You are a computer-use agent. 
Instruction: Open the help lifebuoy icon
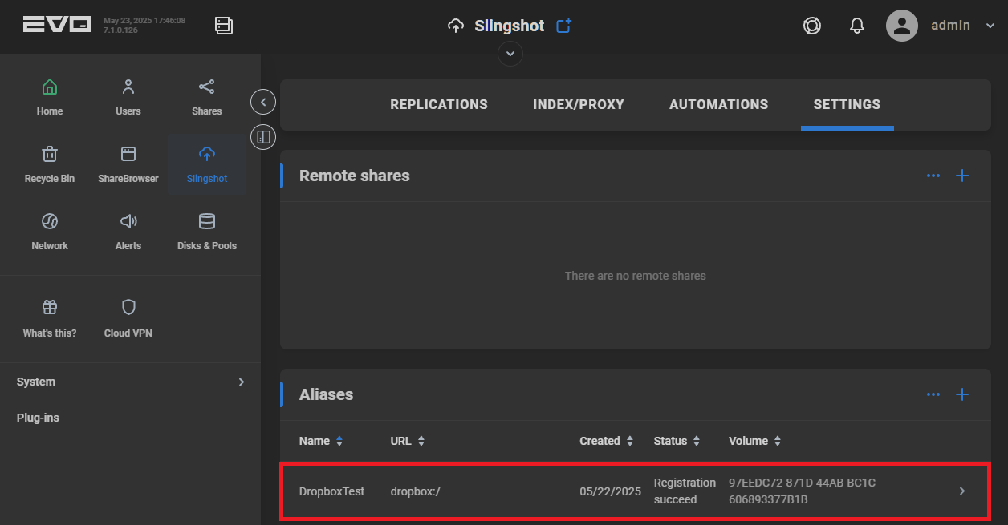[812, 26]
